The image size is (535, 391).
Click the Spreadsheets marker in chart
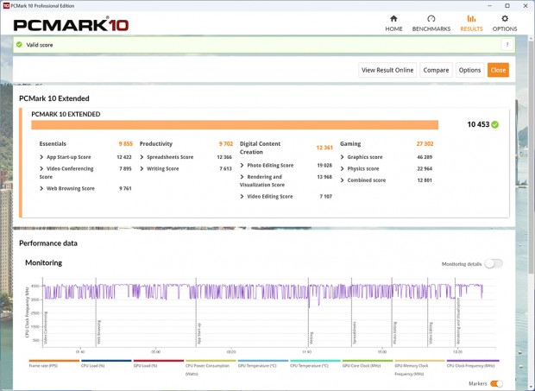tap(354, 332)
